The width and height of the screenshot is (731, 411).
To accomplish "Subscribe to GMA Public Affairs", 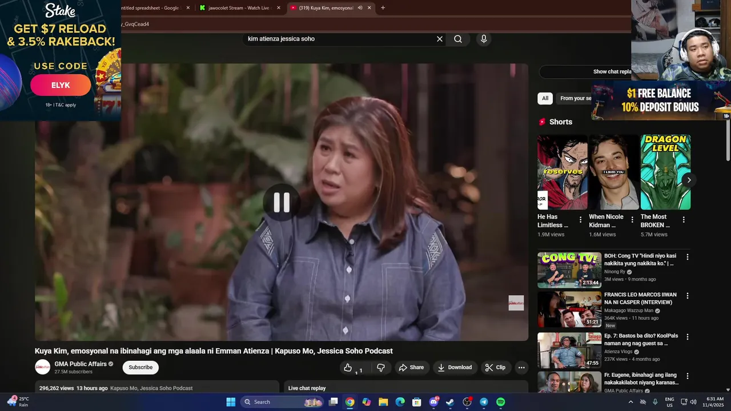I will point(140,368).
